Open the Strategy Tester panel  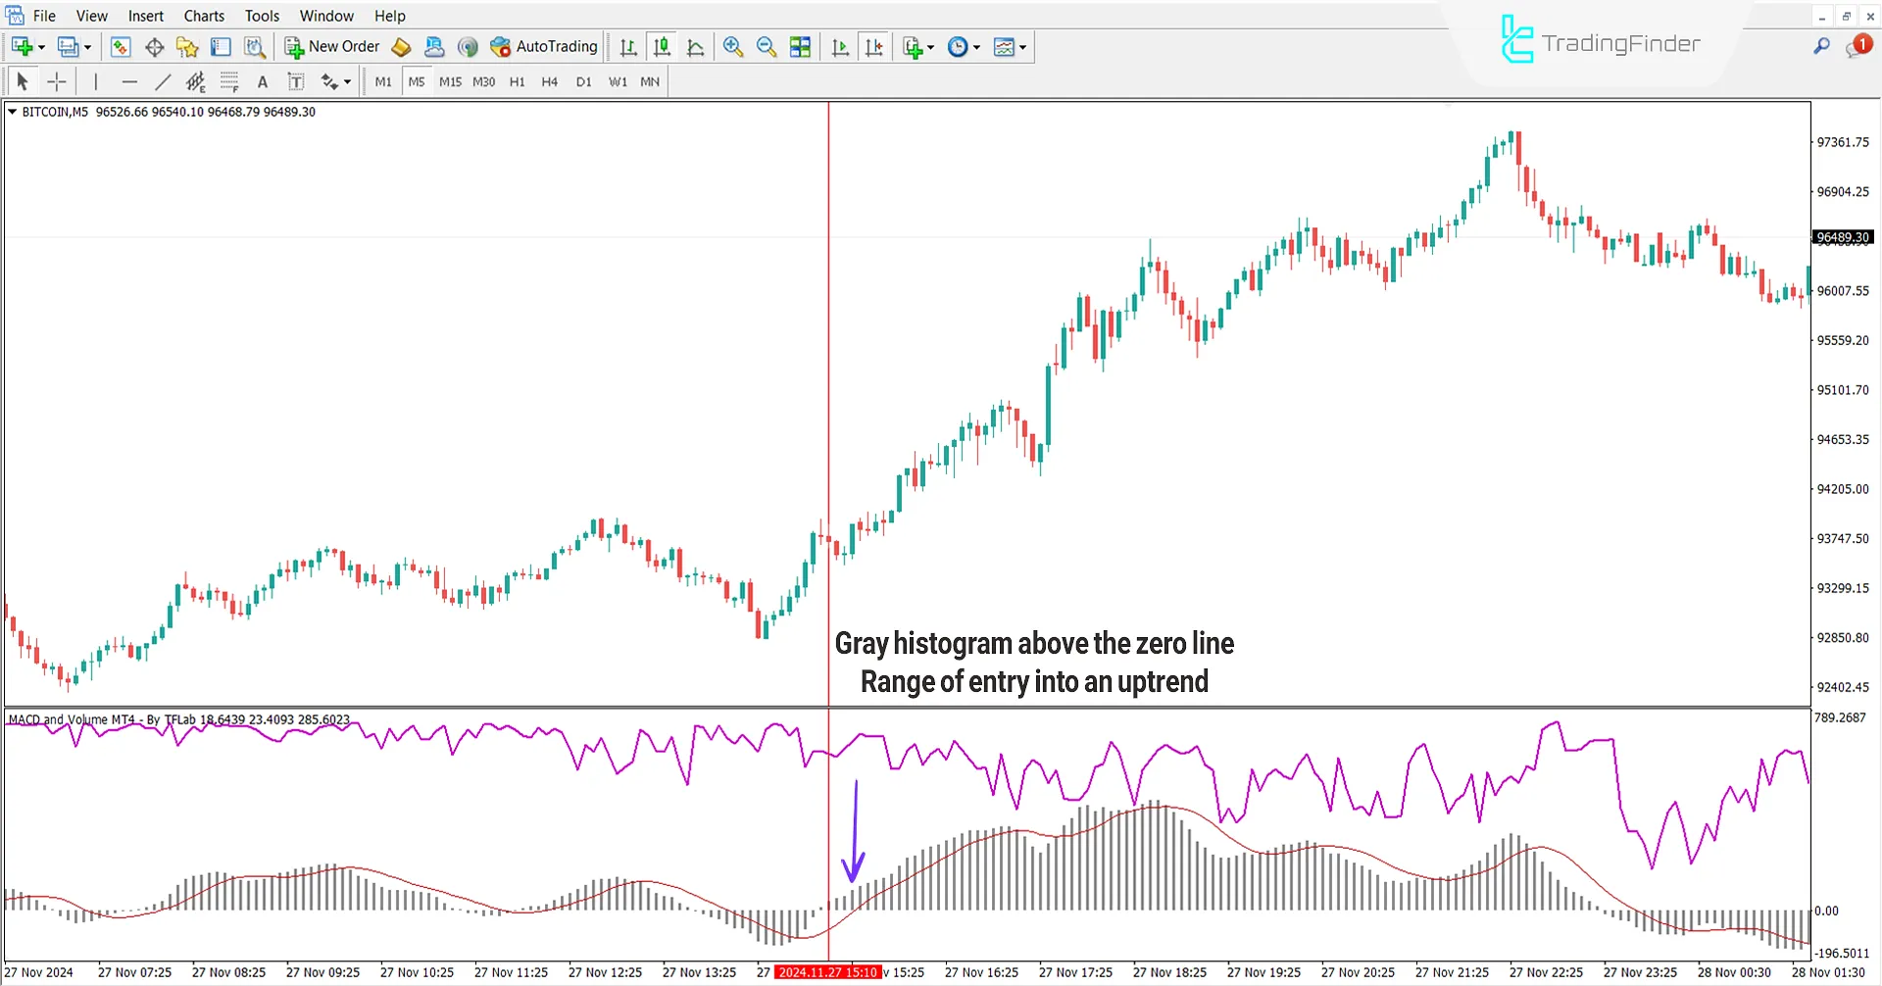pyautogui.click(x=255, y=46)
